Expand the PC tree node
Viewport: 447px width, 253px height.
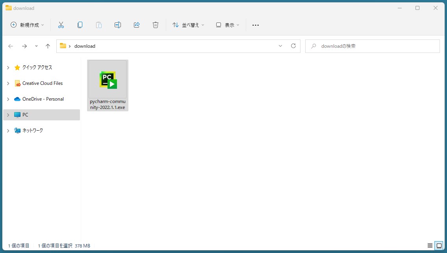(x=8, y=115)
